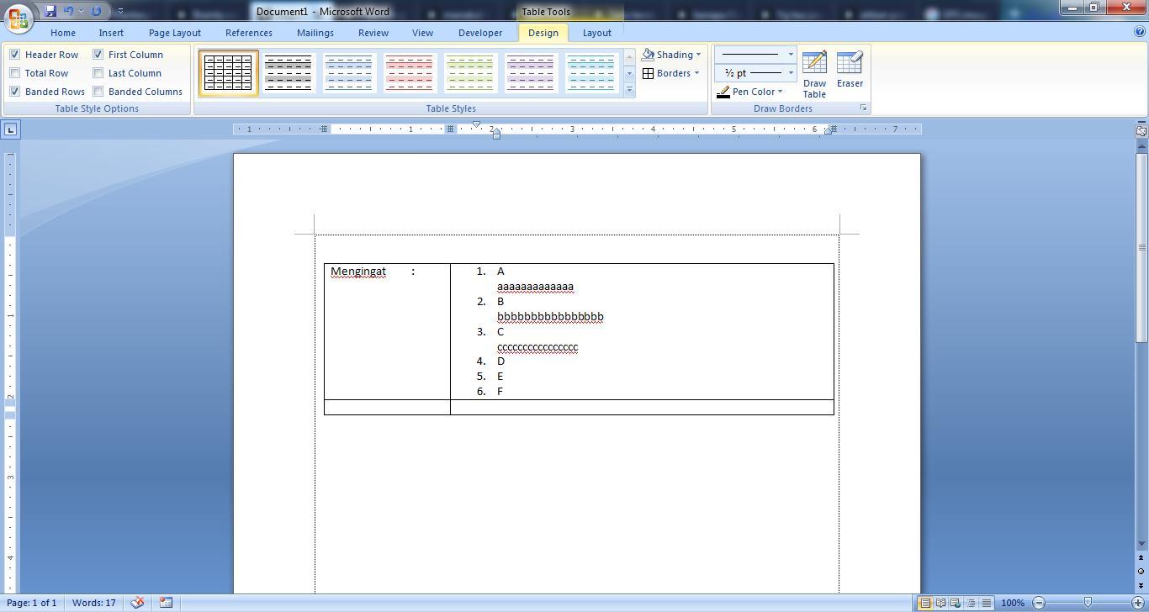Open the Review tab
The height and width of the screenshot is (612, 1149).
tap(373, 33)
